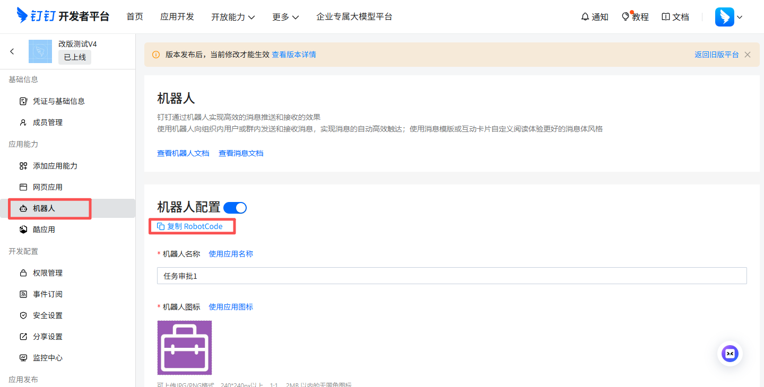Screen dimensions: 764x387
Task: Go to 应用开发 in top navigation
Action: point(177,17)
